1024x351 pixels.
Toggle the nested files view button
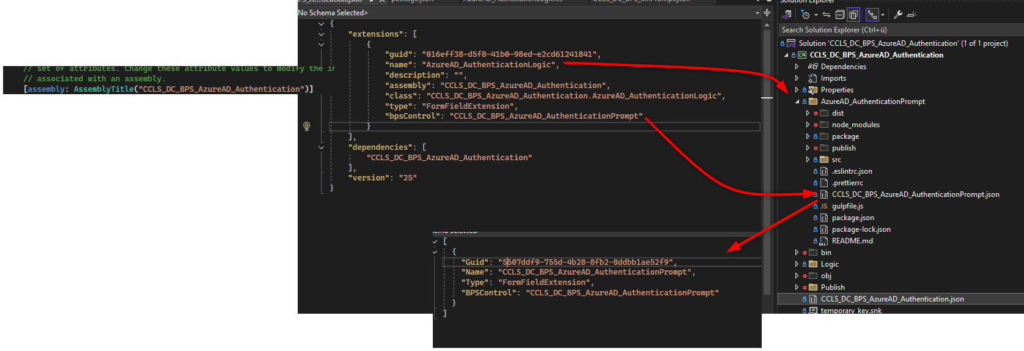coord(872,15)
